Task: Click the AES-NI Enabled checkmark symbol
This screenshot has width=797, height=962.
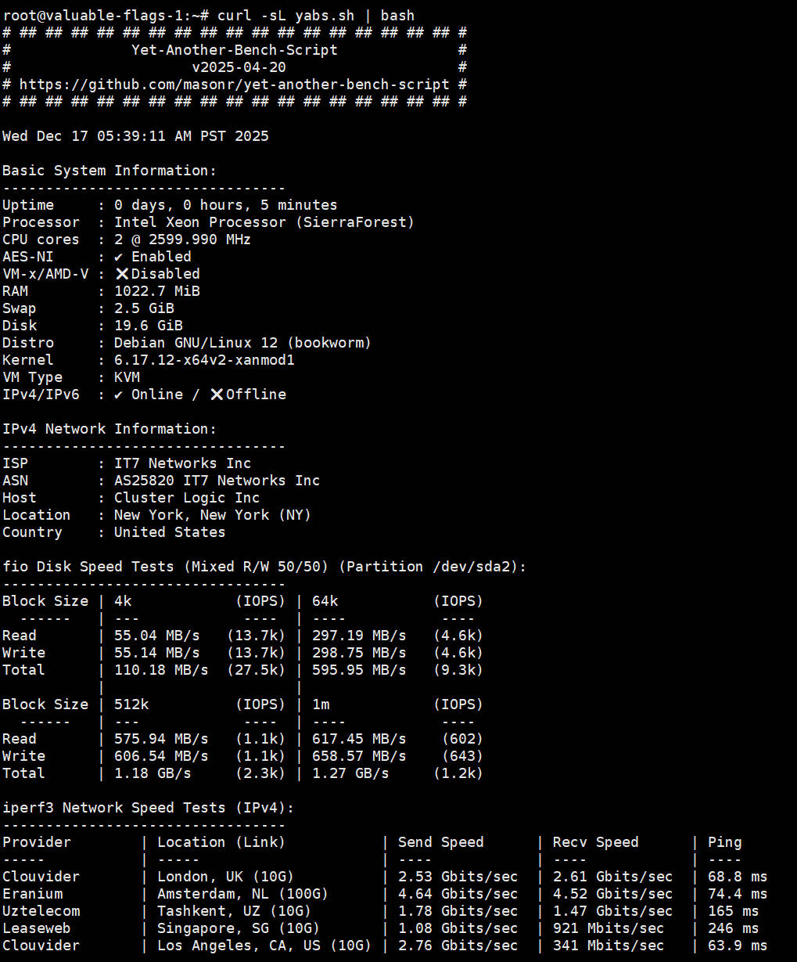Action: click(x=118, y=257)
